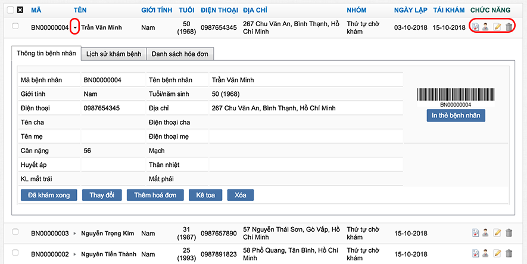Click the black X icon in table header
Screen dimensions: 527x264
[x=20, y=10]
